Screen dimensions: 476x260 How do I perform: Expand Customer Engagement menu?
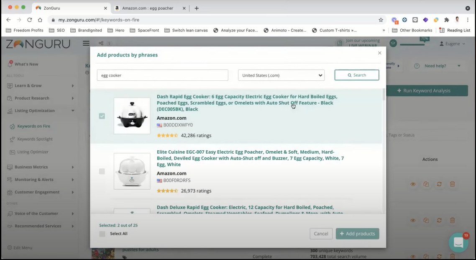[41, 192]
